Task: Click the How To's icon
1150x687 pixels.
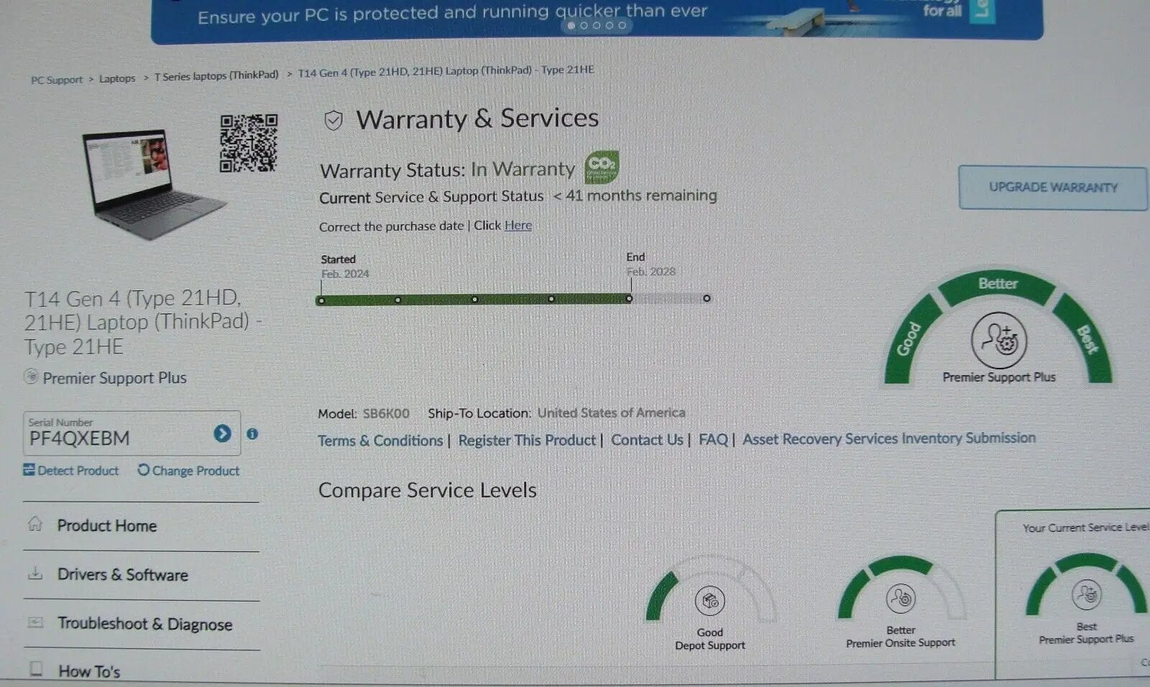Action: (x=36, y=669)
